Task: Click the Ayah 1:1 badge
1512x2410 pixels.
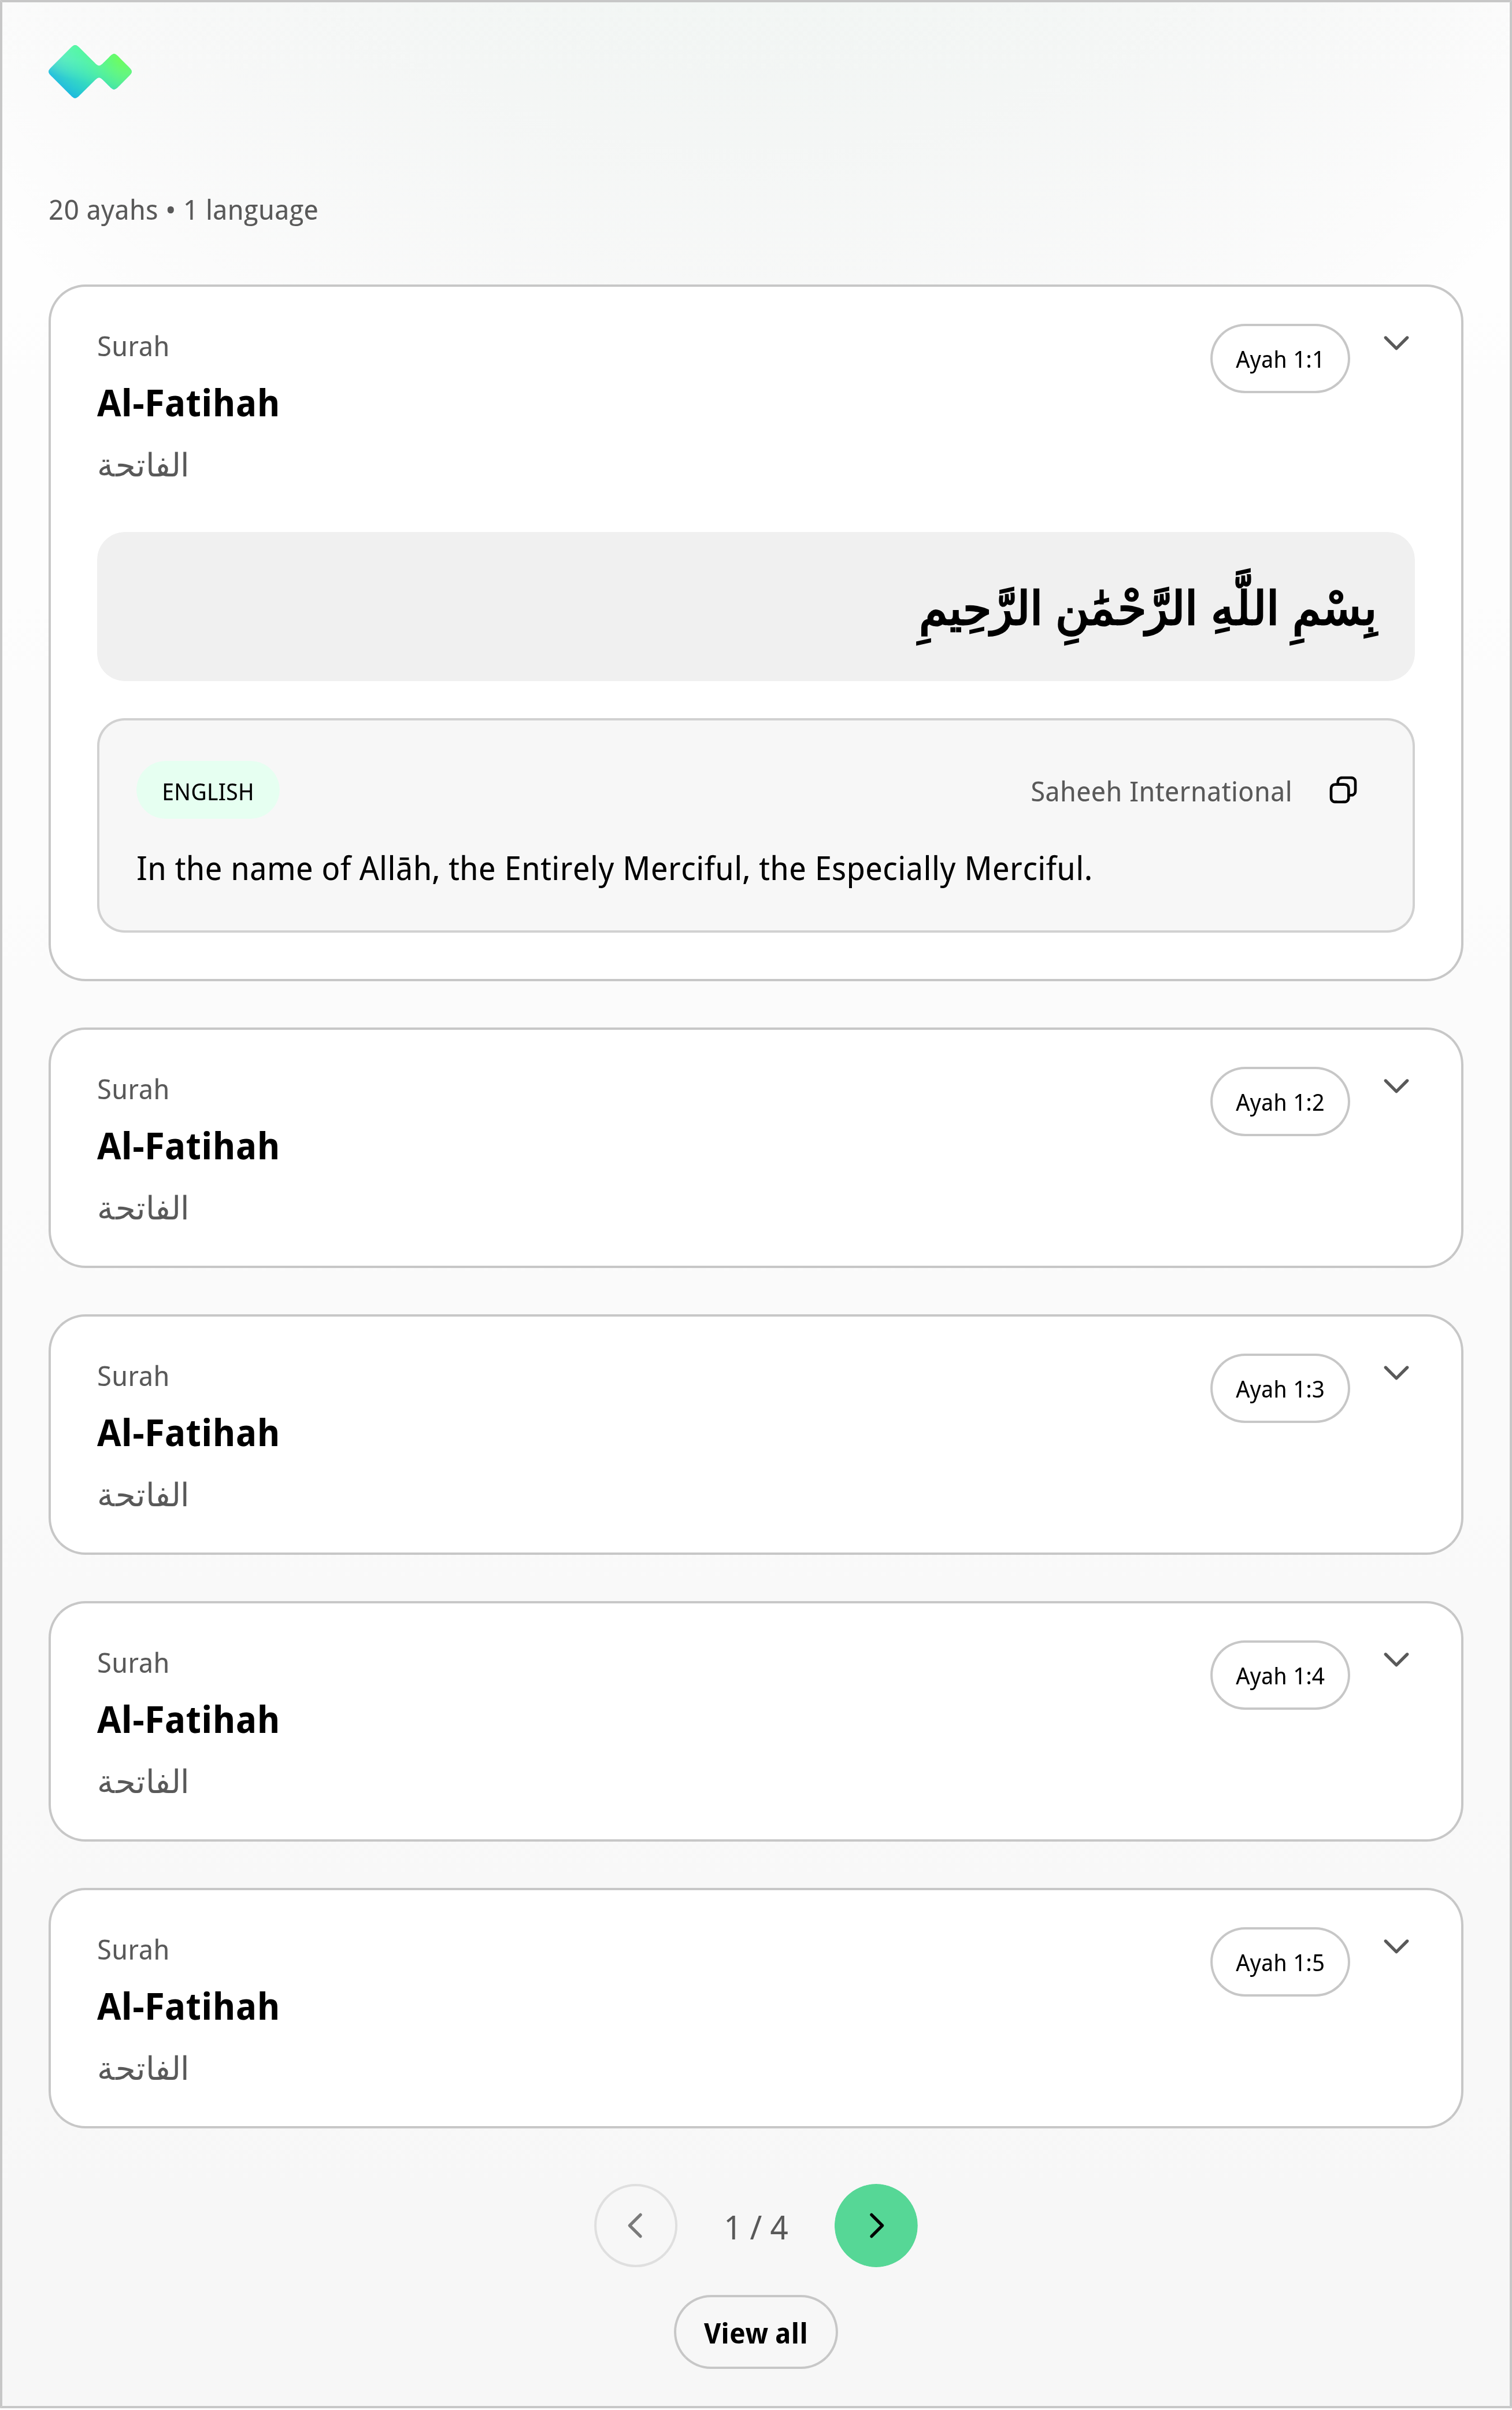Action: click(1279, 358)
